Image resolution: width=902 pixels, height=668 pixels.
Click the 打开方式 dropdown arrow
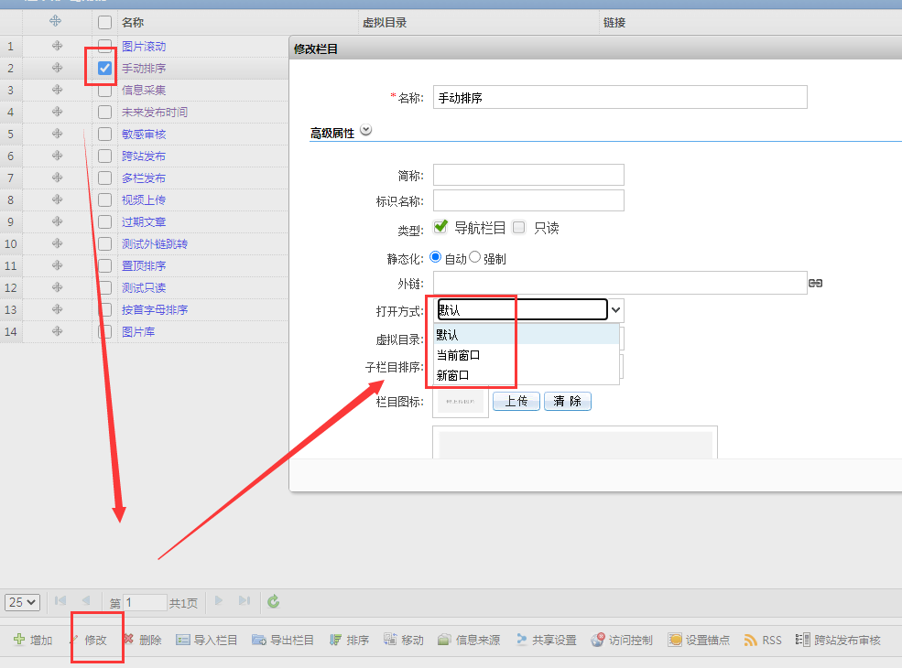tap(616, 310)
